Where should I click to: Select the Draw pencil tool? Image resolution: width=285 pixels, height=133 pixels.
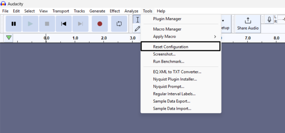(137, 28)
